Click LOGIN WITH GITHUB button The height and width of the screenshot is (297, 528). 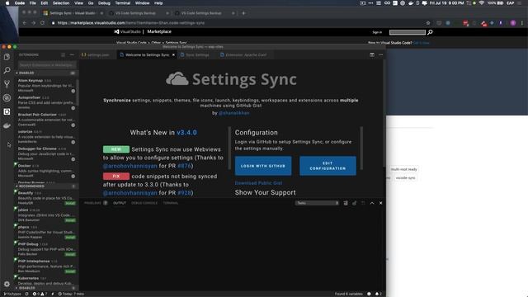pos(263,166)
